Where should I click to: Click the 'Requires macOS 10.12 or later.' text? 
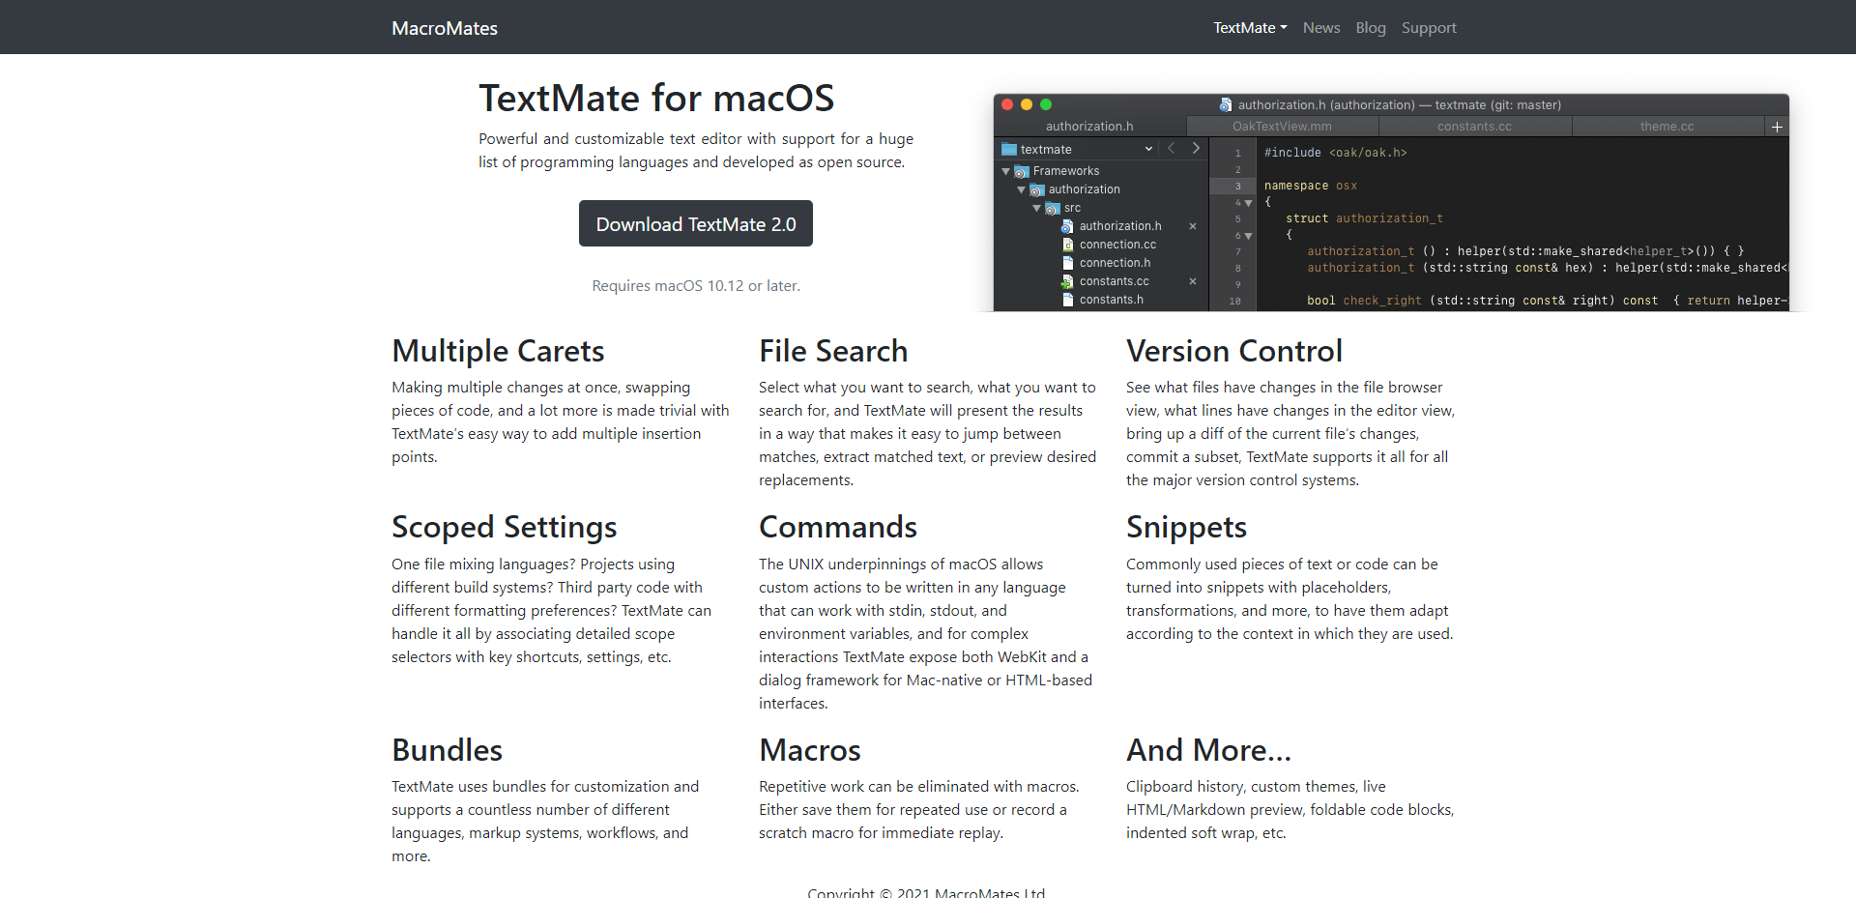point(696,286)
